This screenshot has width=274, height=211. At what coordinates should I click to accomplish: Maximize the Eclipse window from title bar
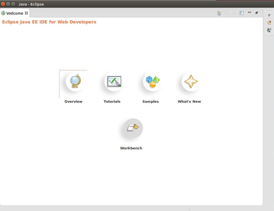pyautogui.click(x=13, y=4)
